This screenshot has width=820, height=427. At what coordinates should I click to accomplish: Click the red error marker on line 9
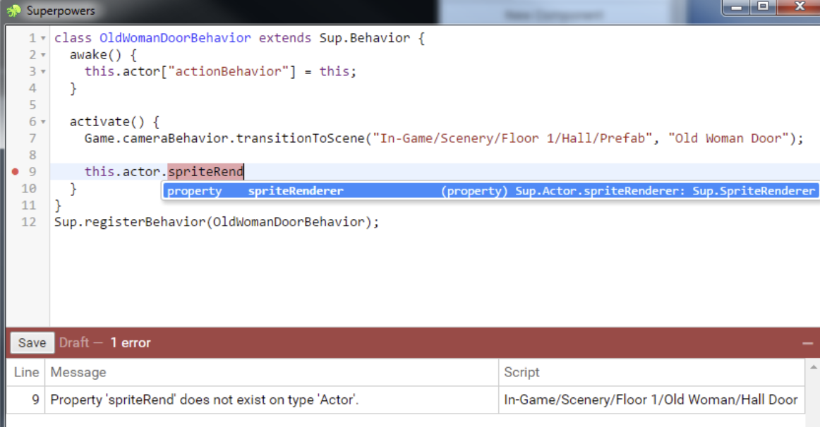click(15, 171)
